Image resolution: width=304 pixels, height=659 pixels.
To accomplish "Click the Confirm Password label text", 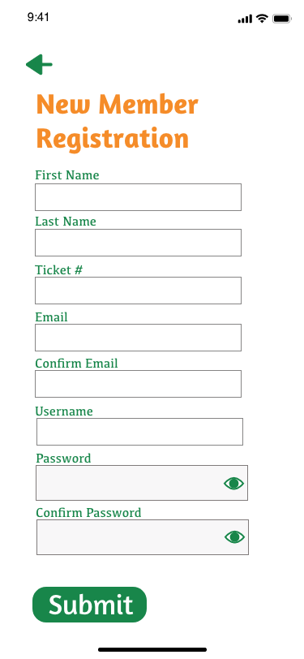I will (88, 513).
